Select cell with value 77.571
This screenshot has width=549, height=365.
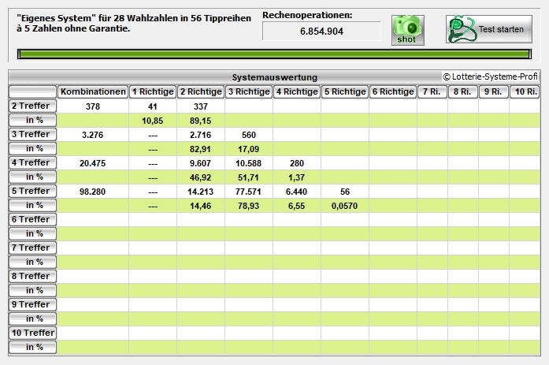click(249, 192)
